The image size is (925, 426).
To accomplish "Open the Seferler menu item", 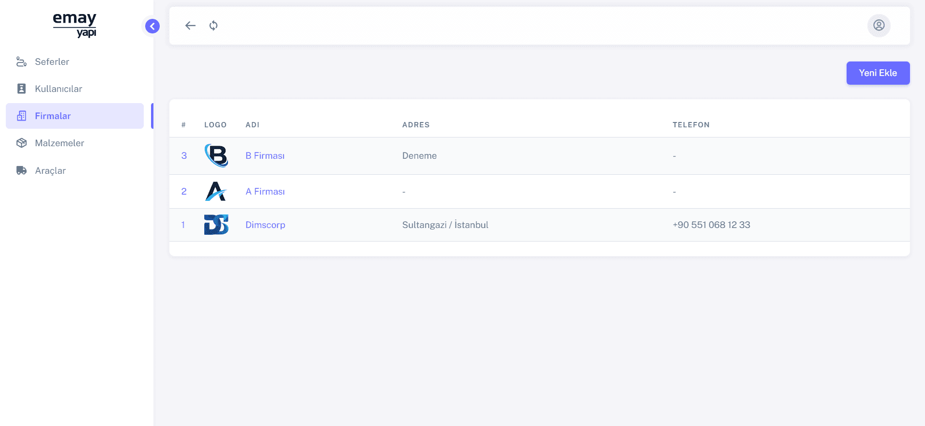I will [52, 61].
